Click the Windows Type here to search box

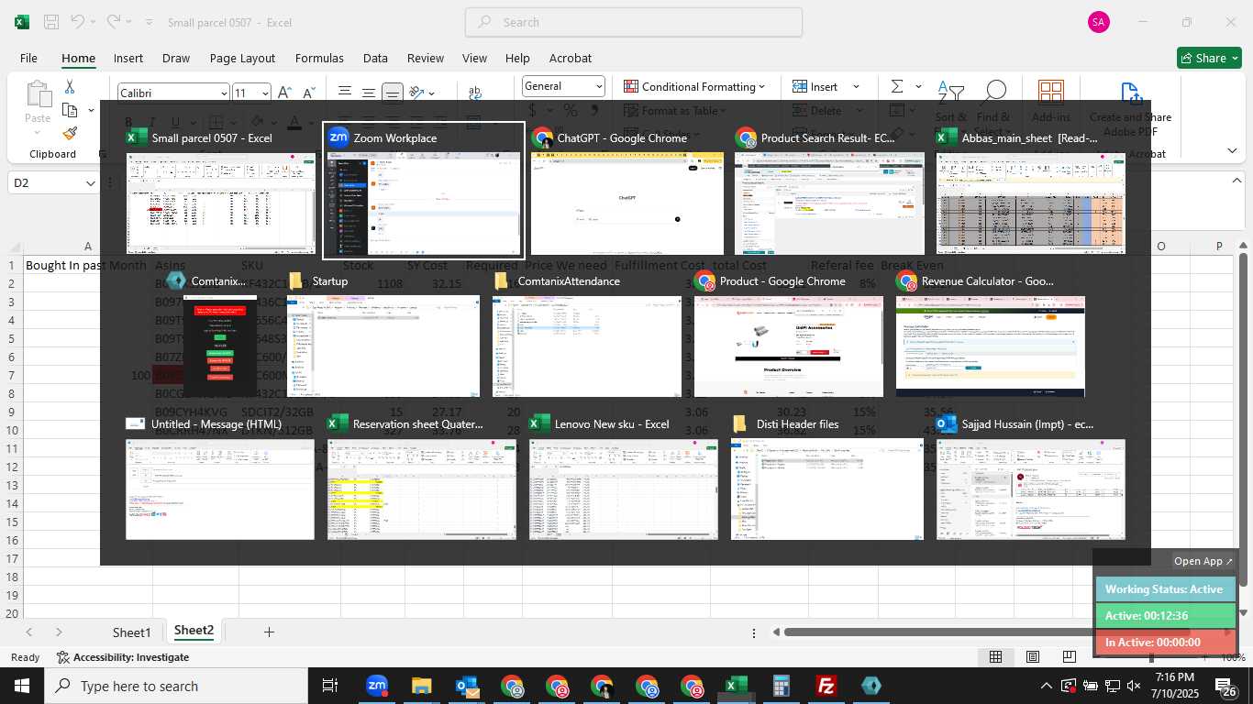click(x=176, y=686)
